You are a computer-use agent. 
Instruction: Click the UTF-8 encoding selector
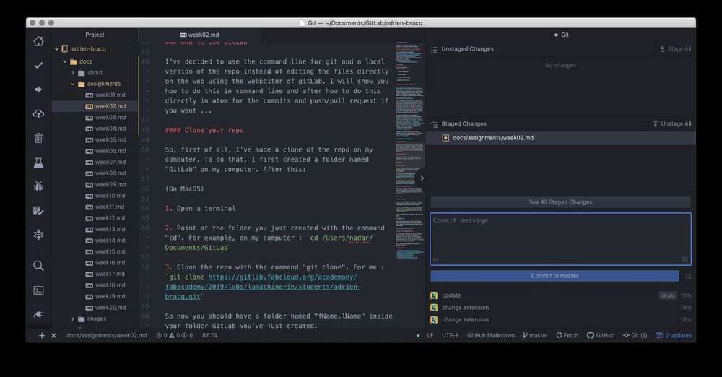[450, 336]
